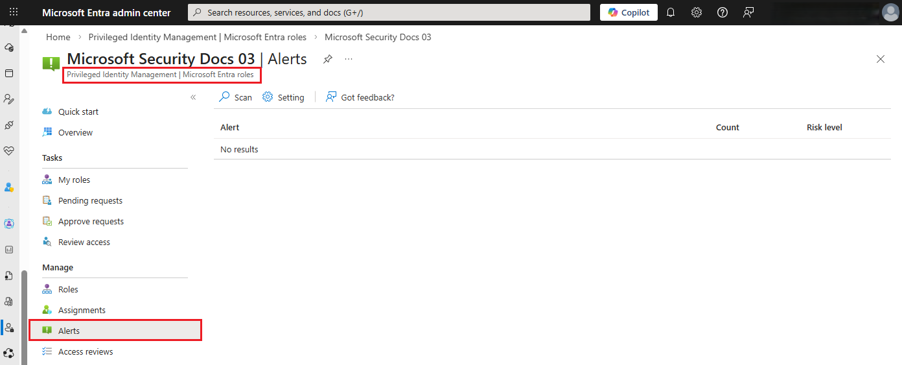Click the cloud gear icon in far-left rail
902x365 pixels.
coord(9,47)
